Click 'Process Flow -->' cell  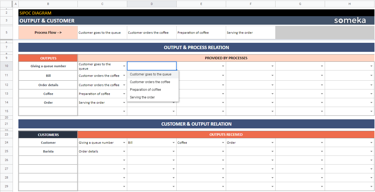pos(48,33)
